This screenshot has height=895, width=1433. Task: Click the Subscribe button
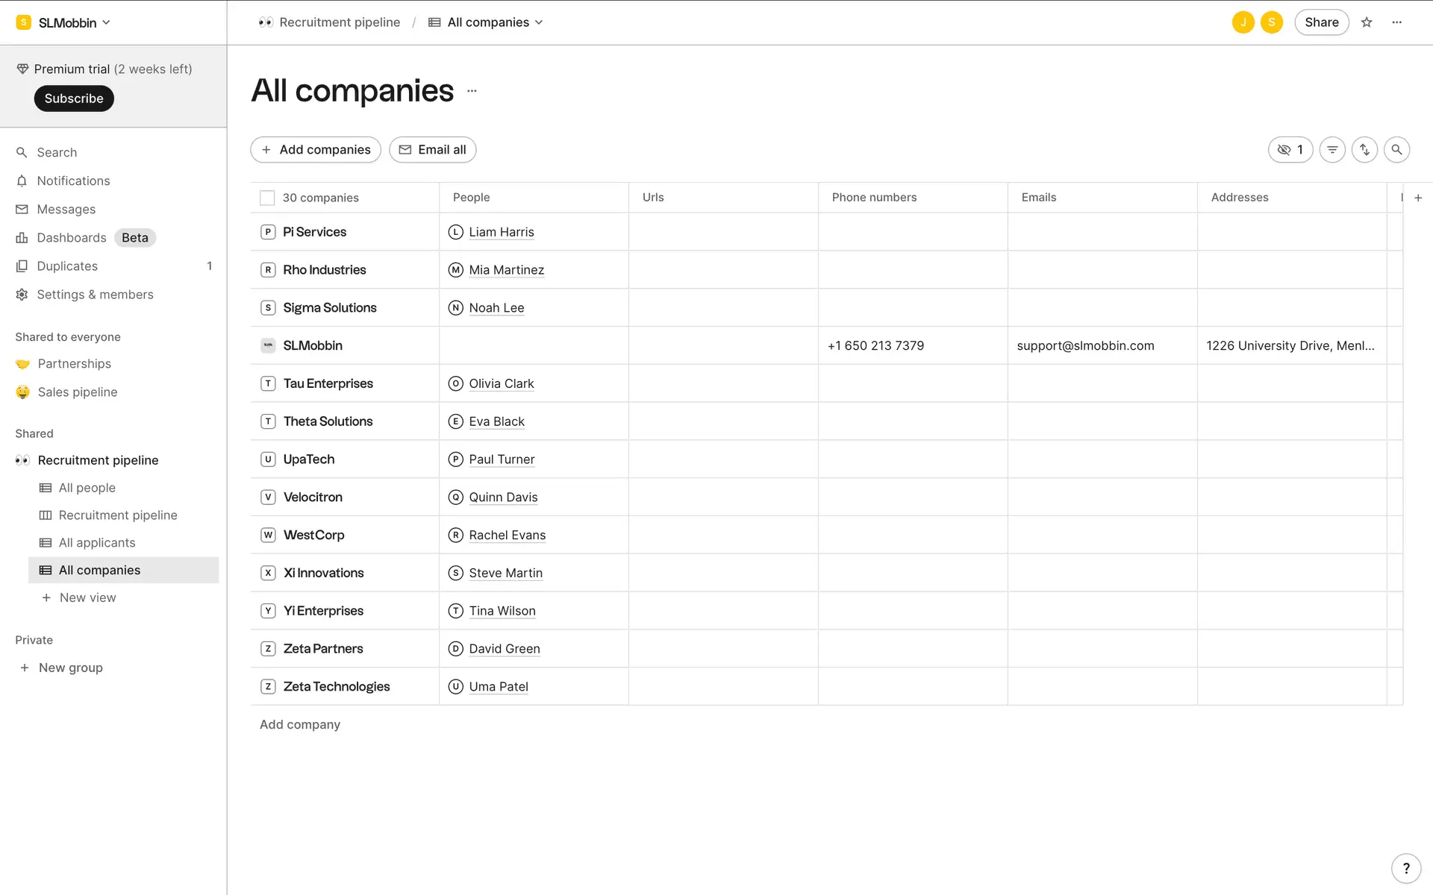pyautogui.click(x=73, y=98)
